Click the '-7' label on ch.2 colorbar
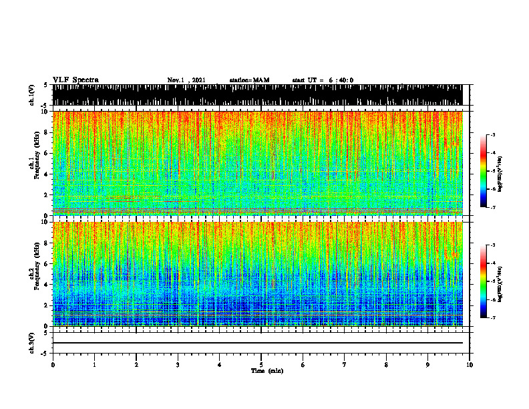 [492, 318]
